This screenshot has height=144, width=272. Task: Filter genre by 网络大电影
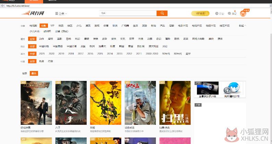point(198,39)
